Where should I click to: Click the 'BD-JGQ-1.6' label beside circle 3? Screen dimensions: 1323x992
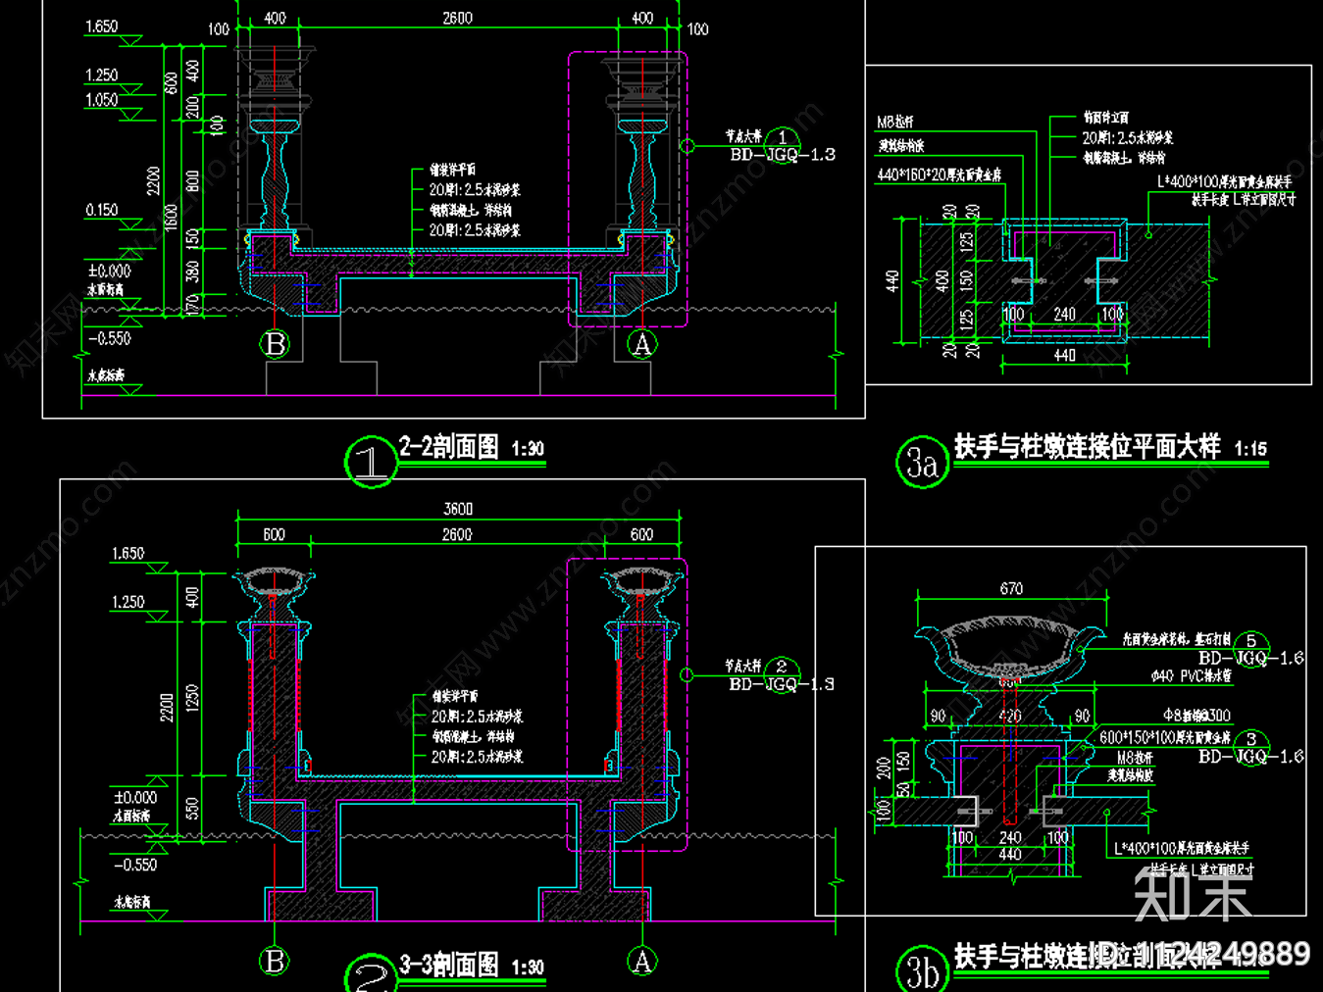tap(1251, 756)
